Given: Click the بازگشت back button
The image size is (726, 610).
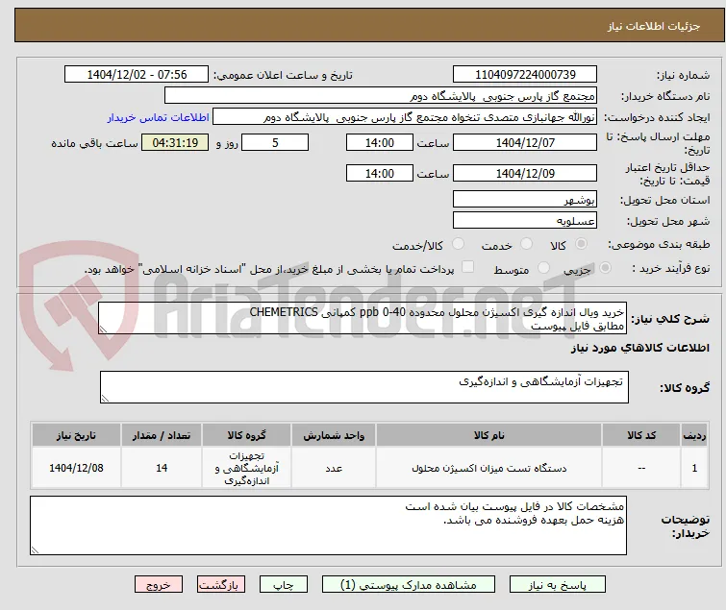Looking at the screenshot, I should 221,585.
